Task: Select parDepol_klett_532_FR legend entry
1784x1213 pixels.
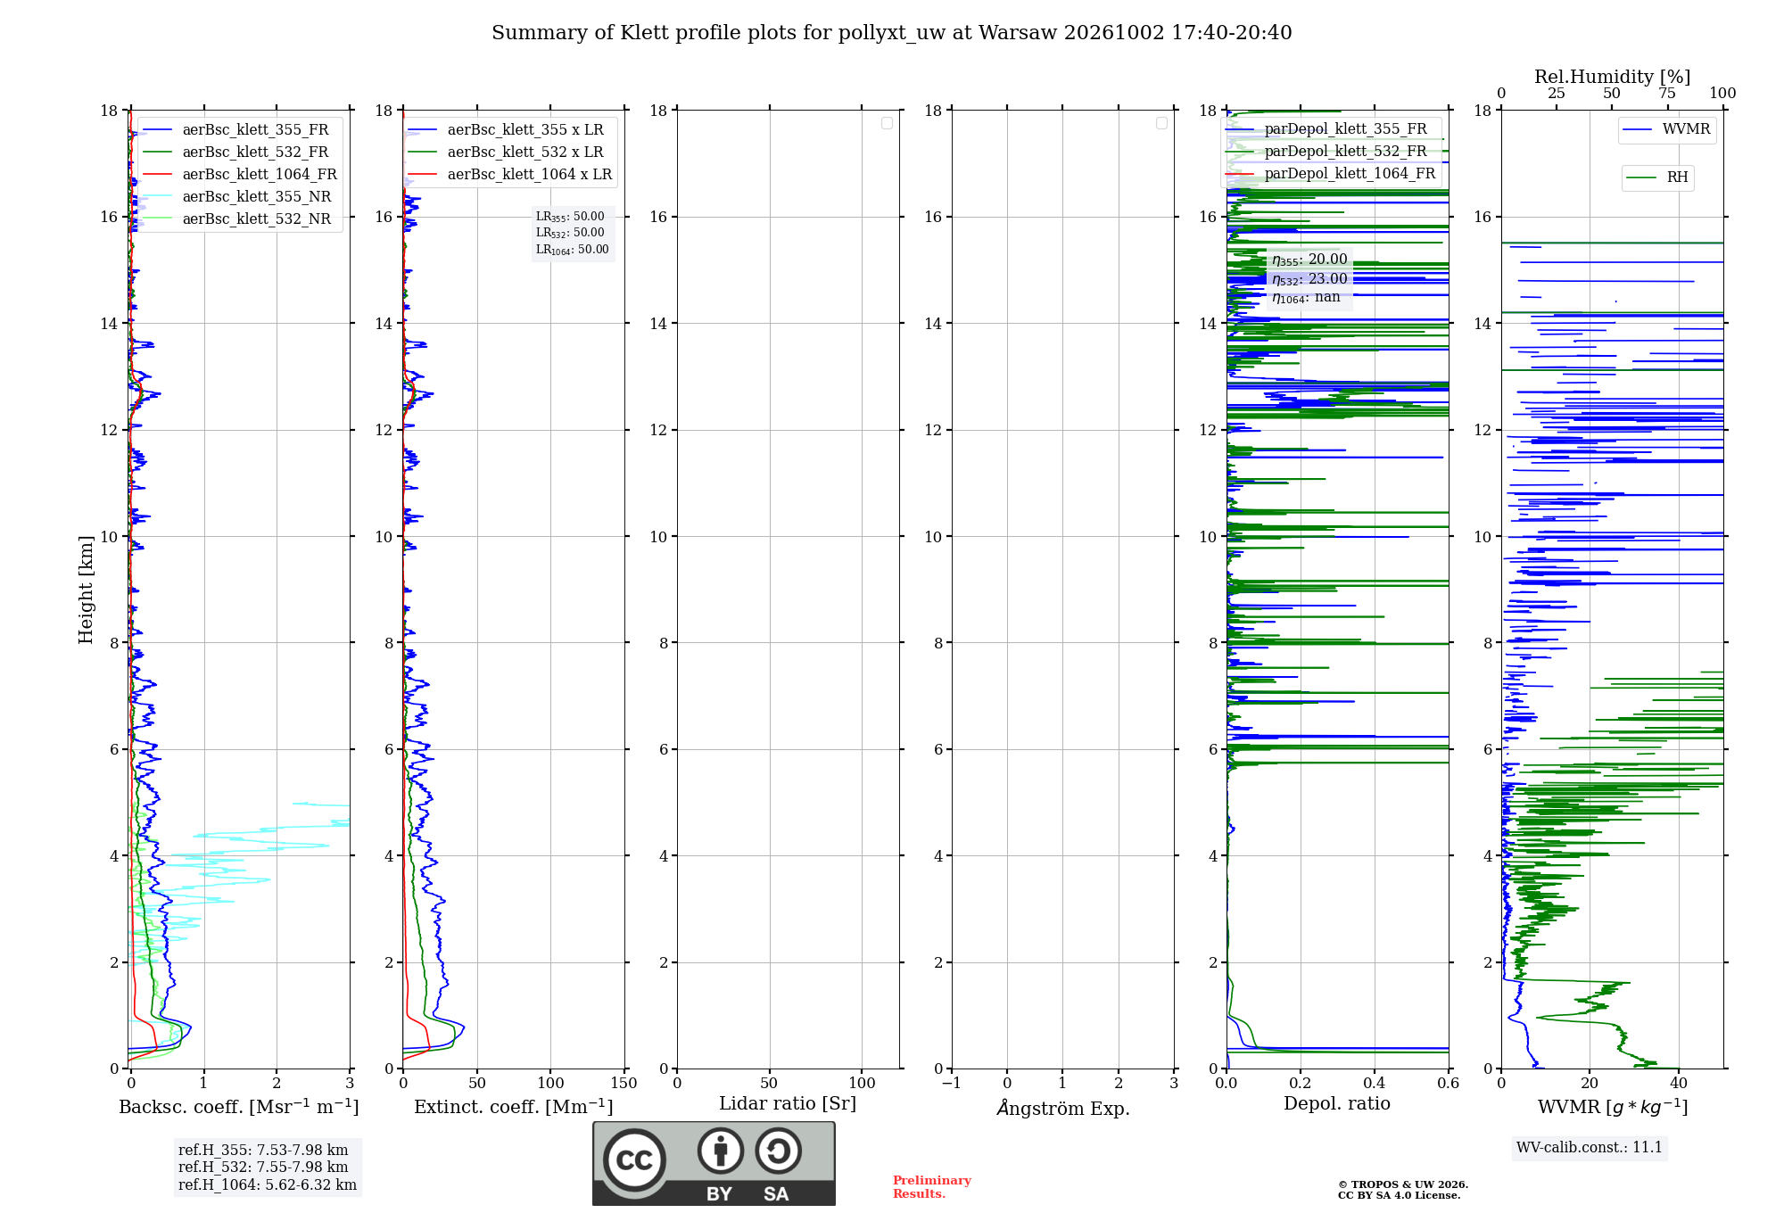Action: click(1328, 152)
